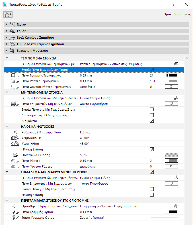
Task: Click the solid line preview for Τύπος Γραμμής Ορίου
Action: 164,218
